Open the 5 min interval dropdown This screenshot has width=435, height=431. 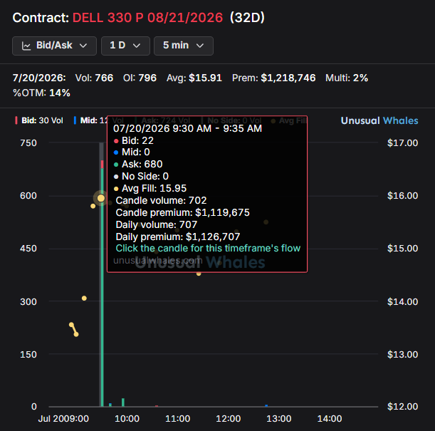pos(184,46)
